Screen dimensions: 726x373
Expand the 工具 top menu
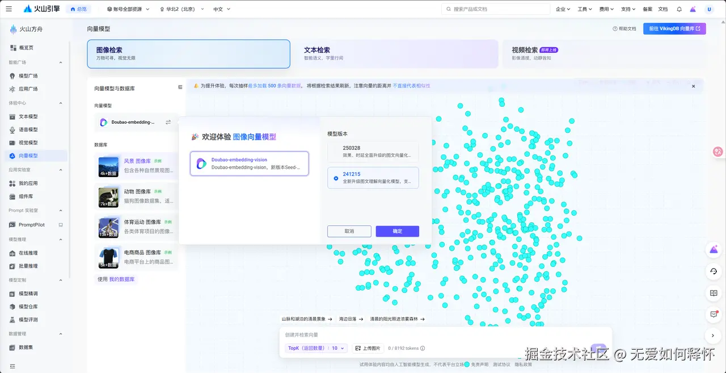point(585,9)
